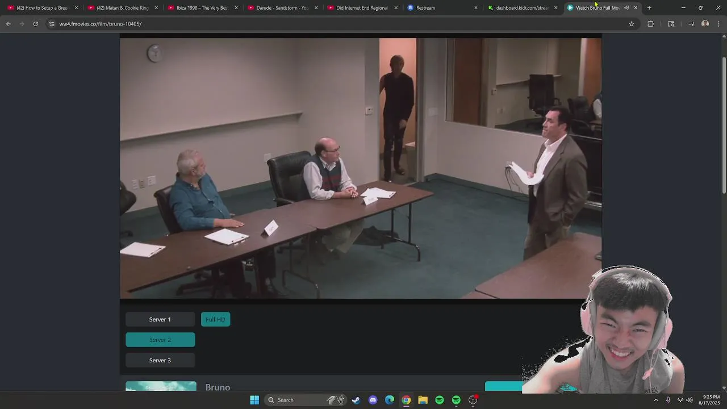Open Wi-Fi network settings in tray
Image resolution: width=727 pixels, height=409 pixels.
coord(680,400)
